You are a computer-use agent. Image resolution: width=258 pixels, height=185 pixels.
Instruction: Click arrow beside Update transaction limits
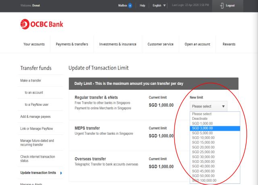tap(61, 173)
